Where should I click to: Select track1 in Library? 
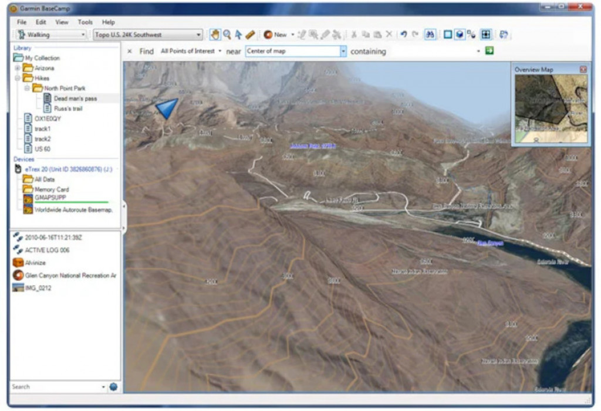[42, 129]
